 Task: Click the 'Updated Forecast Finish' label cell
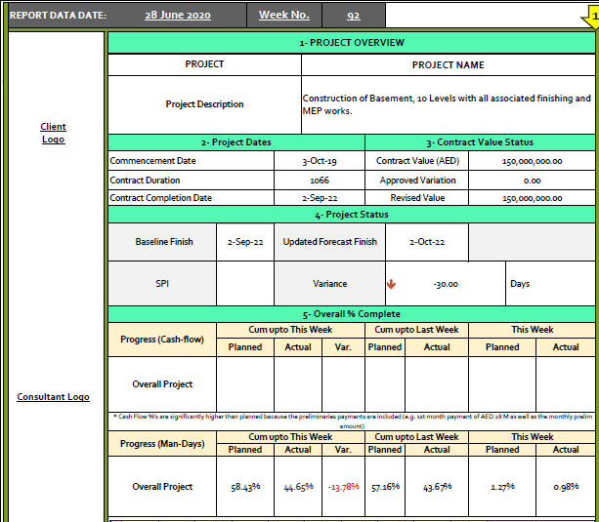(329, 242)
